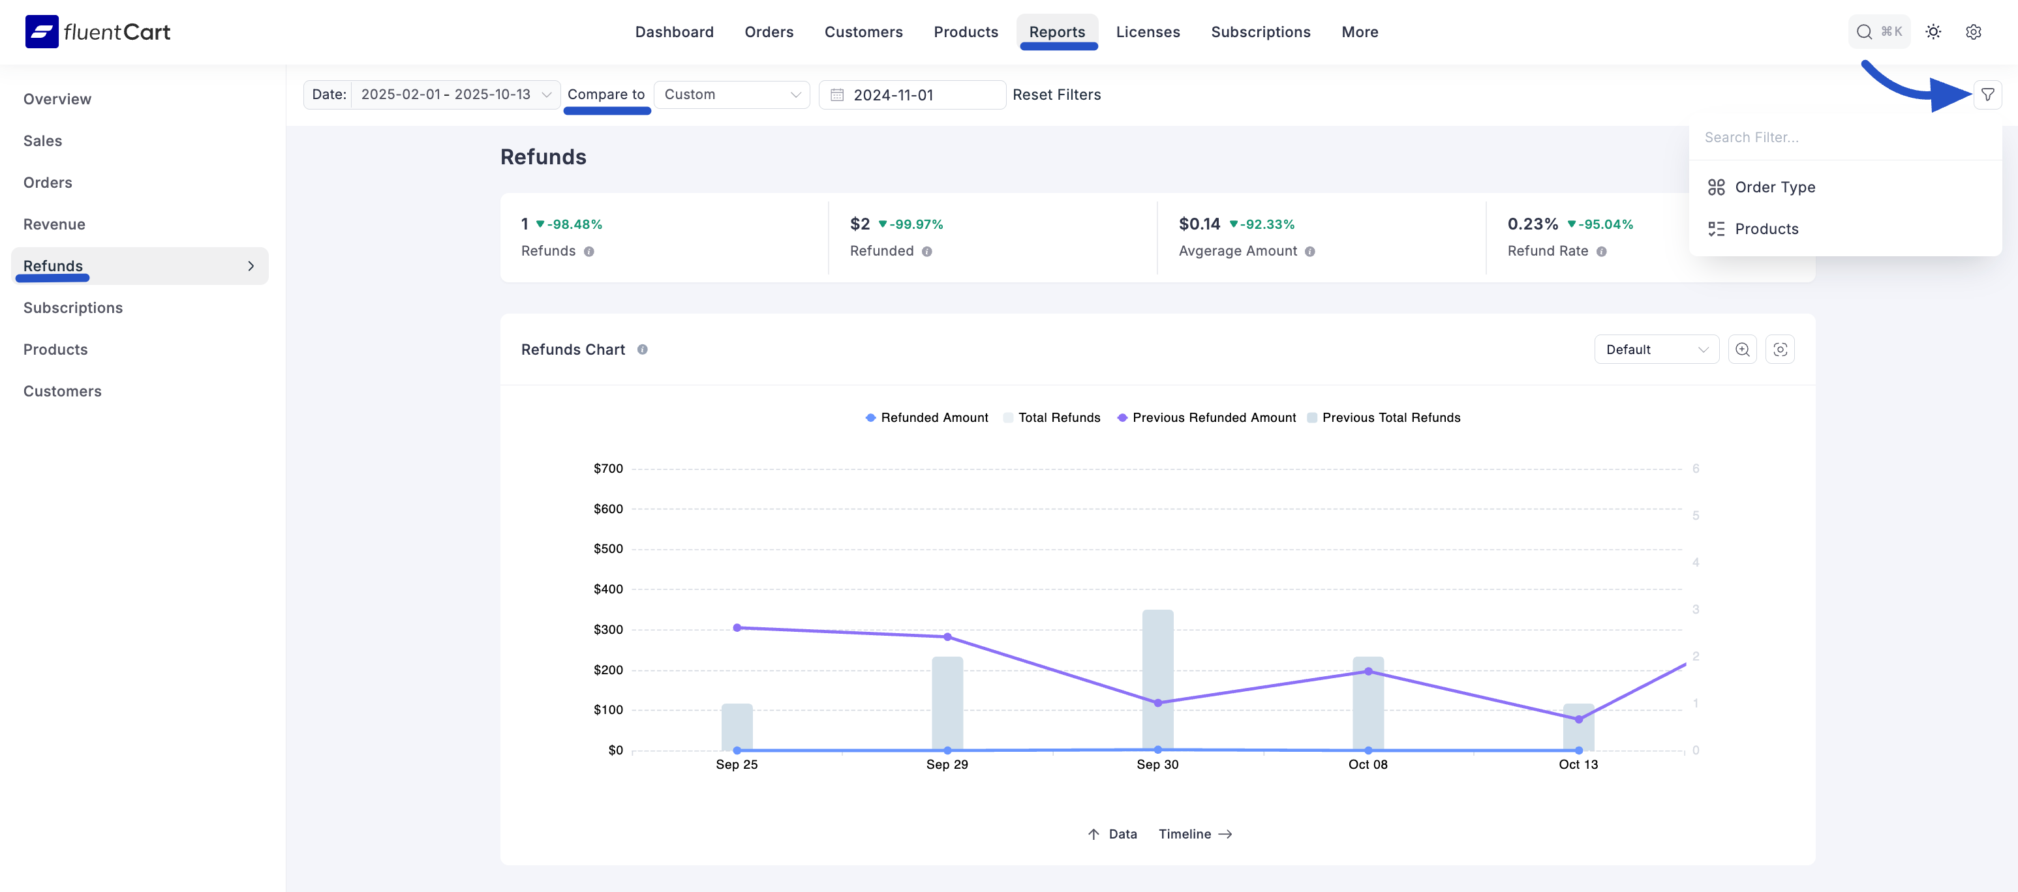Open the filter icon above the filter dropdown

click(1988, 94)
